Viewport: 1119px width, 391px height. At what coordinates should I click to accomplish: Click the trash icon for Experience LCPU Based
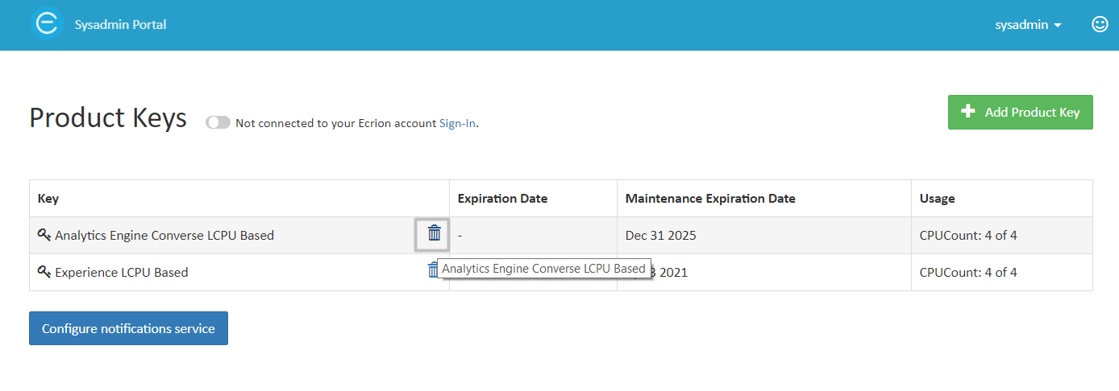click(x=432, y=270)
